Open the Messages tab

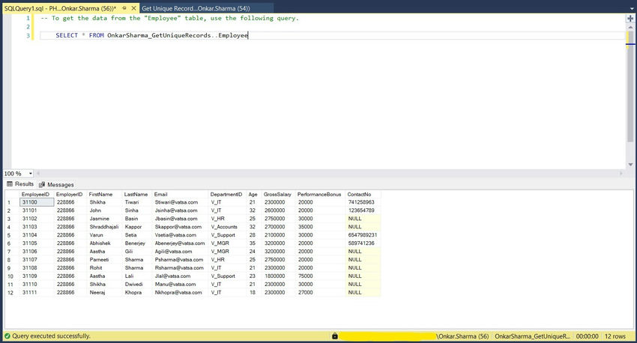tap(56, 185)
